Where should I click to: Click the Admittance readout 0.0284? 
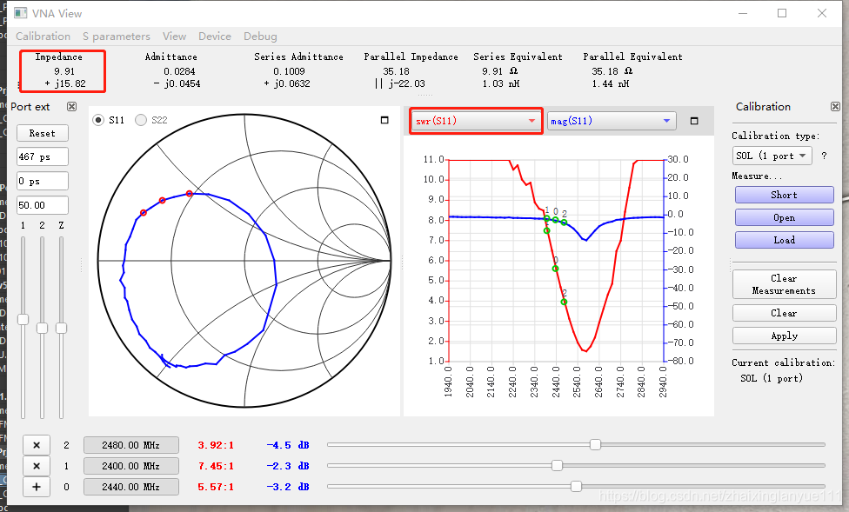179,71
